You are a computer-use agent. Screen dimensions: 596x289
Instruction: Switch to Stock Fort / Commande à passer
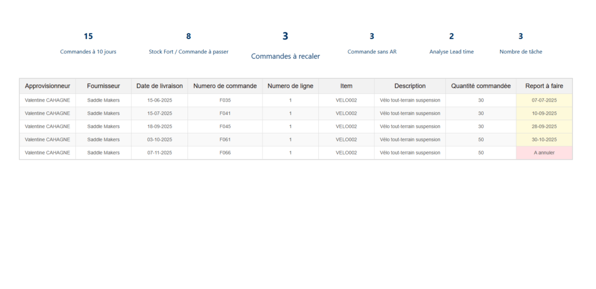(189, 51)
